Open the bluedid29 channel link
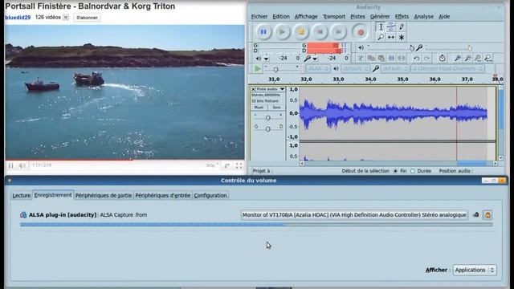 point(18,18)
